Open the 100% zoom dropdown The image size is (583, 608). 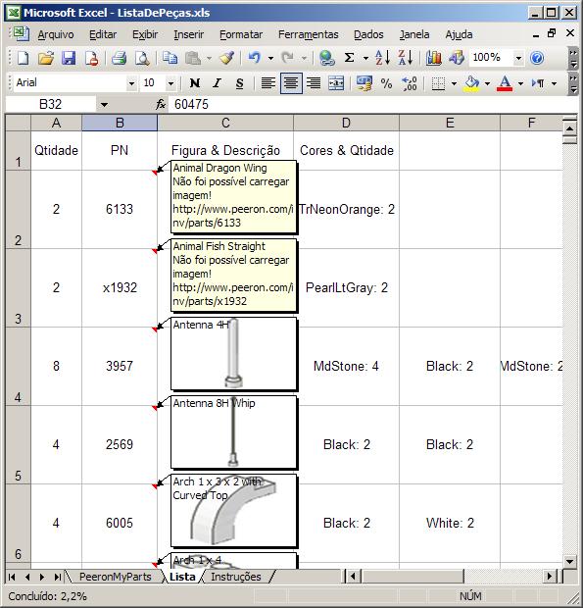[x=518, y=58]
